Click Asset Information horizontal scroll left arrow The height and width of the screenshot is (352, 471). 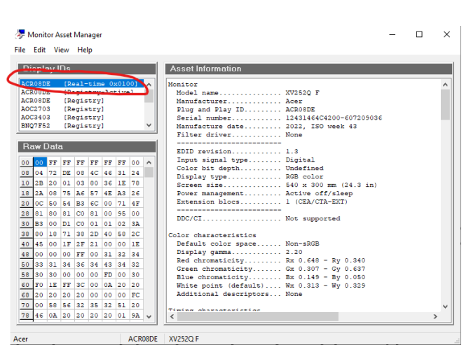pos(172,316)
